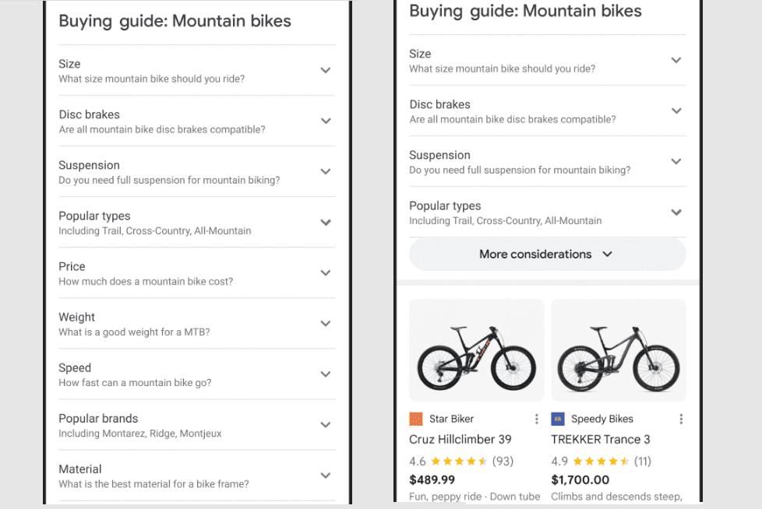
Task: Click the More considerations button
Action: pos(547,254)
